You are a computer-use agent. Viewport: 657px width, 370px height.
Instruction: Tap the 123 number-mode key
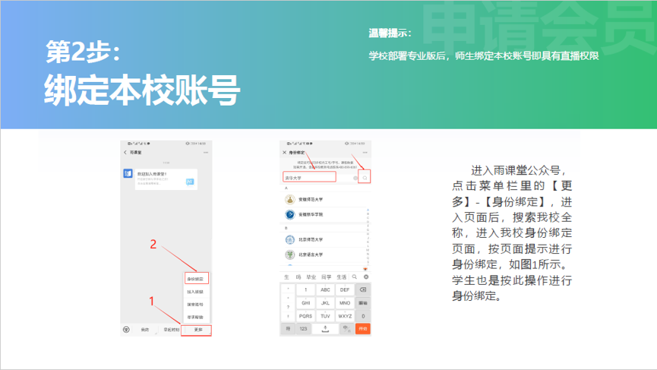click(303, 329)
